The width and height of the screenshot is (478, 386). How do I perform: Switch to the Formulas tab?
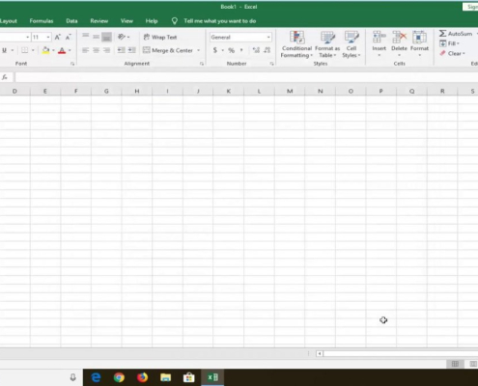42,21
